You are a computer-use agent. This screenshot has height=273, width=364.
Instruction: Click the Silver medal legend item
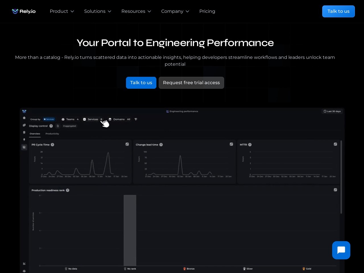[248, 269]
